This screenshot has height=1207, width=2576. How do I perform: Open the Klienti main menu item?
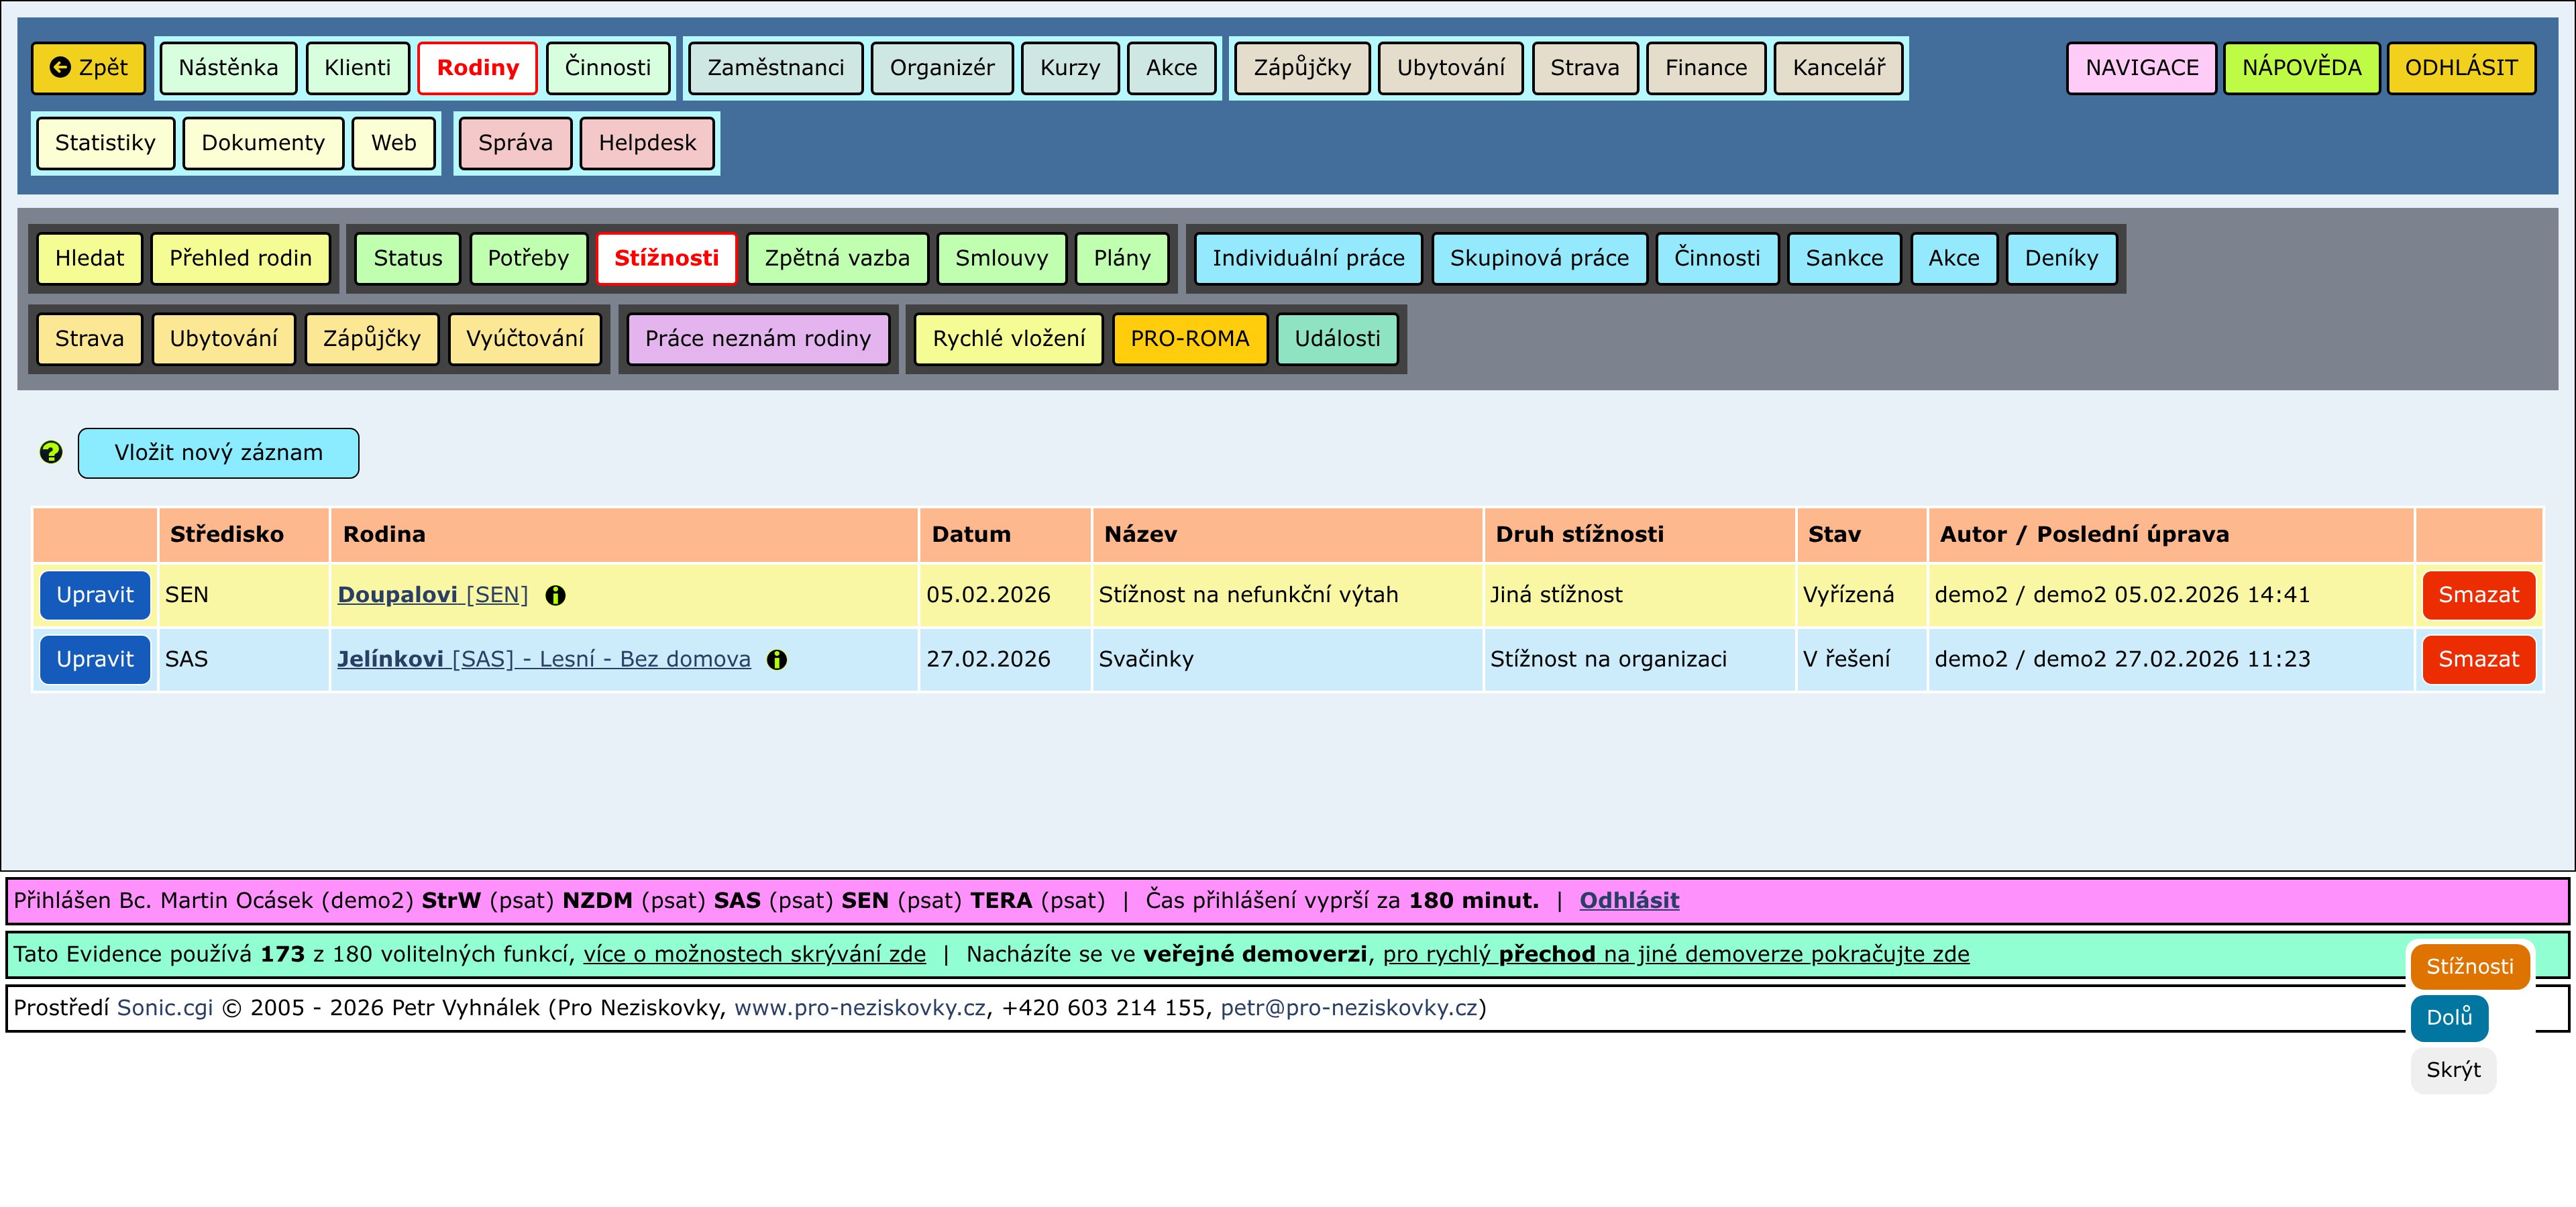tap(357, 68)
